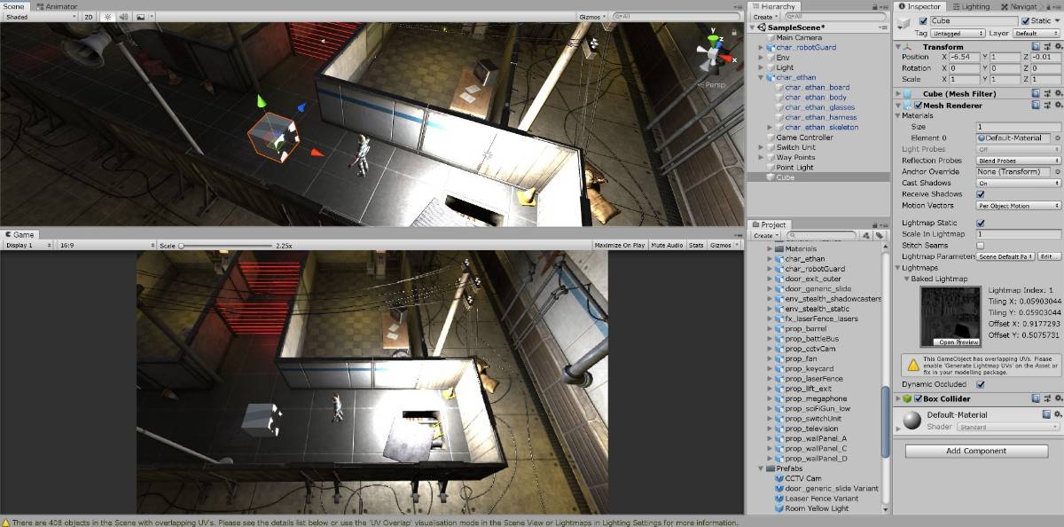Click the Default-Material sphere preview
Screen dimensions: 1064x527
click(x=911, y=421)
